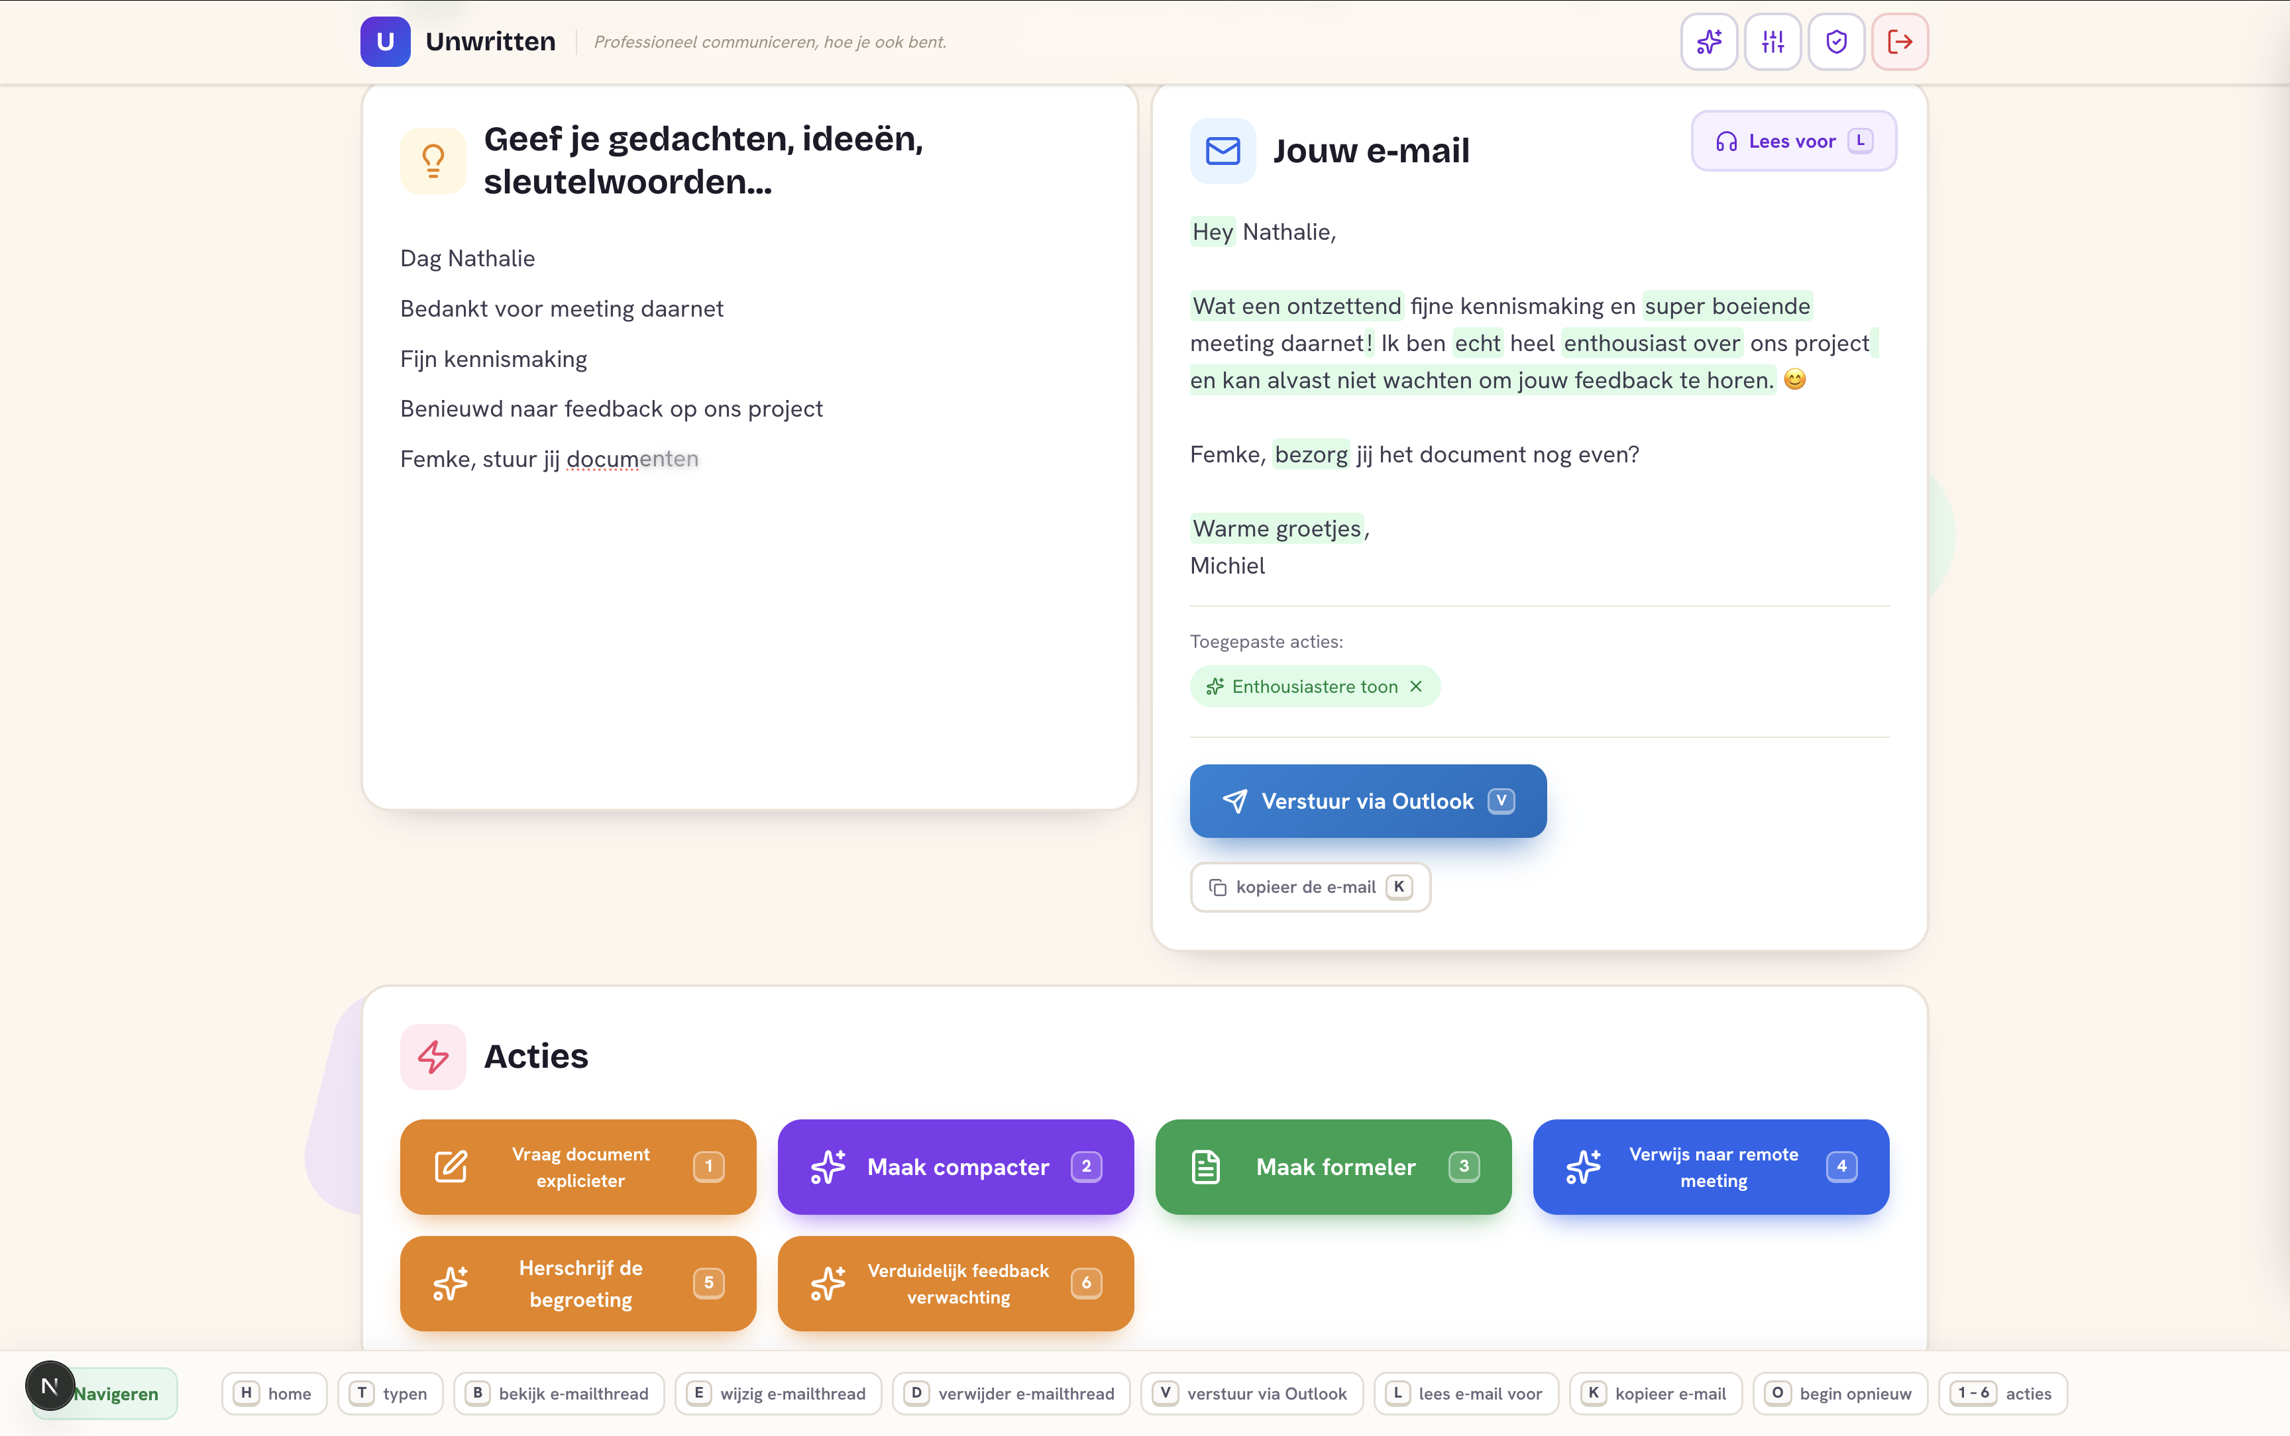Click the sparkles AI icon in header
Screen dimensions: 2290x1436
click(x=1709, y=42)
